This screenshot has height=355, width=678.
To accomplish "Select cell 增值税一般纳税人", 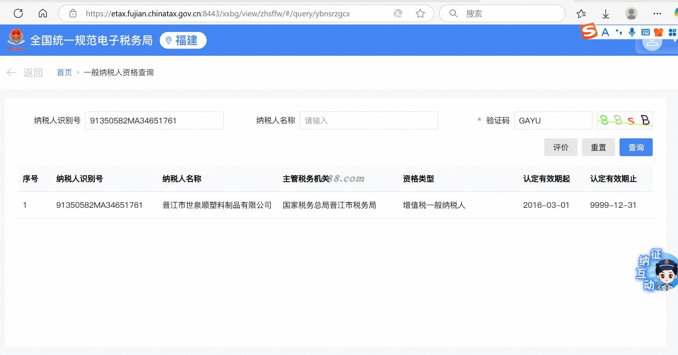I will pos(434,205).
